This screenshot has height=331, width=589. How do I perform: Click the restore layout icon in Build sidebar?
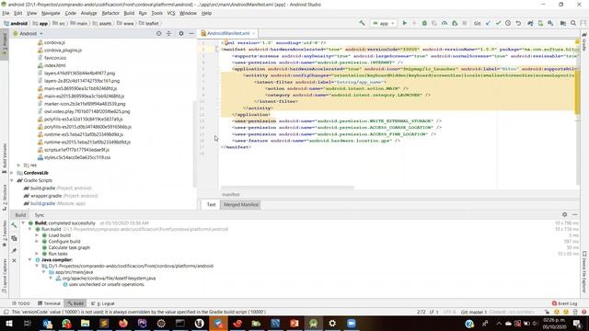click(14, 238)
